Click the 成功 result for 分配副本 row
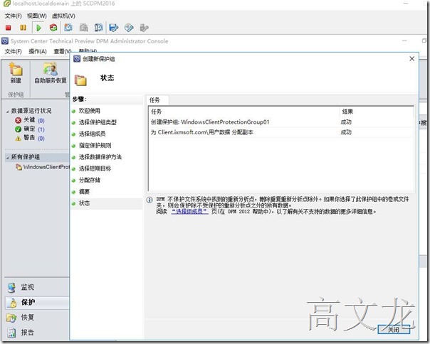Image resolution: width=430 pixels, height=344 pixels. coord(346,133)
